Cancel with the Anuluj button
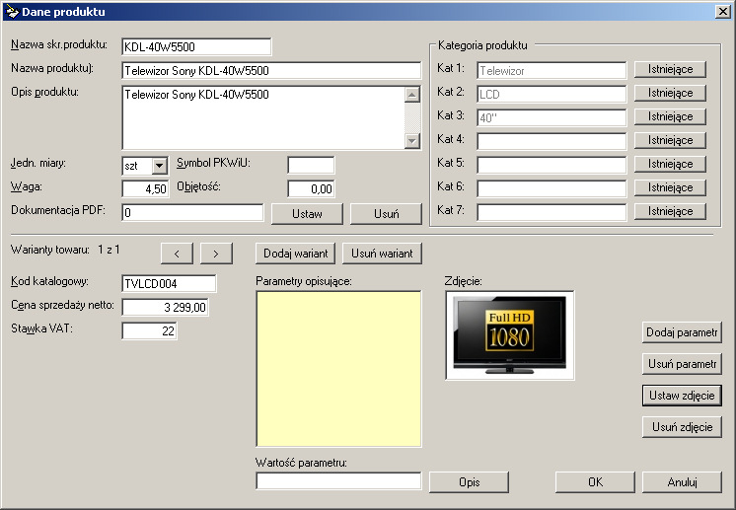The height and width of the screenshot is (510, 736). (x=682, y=482)
